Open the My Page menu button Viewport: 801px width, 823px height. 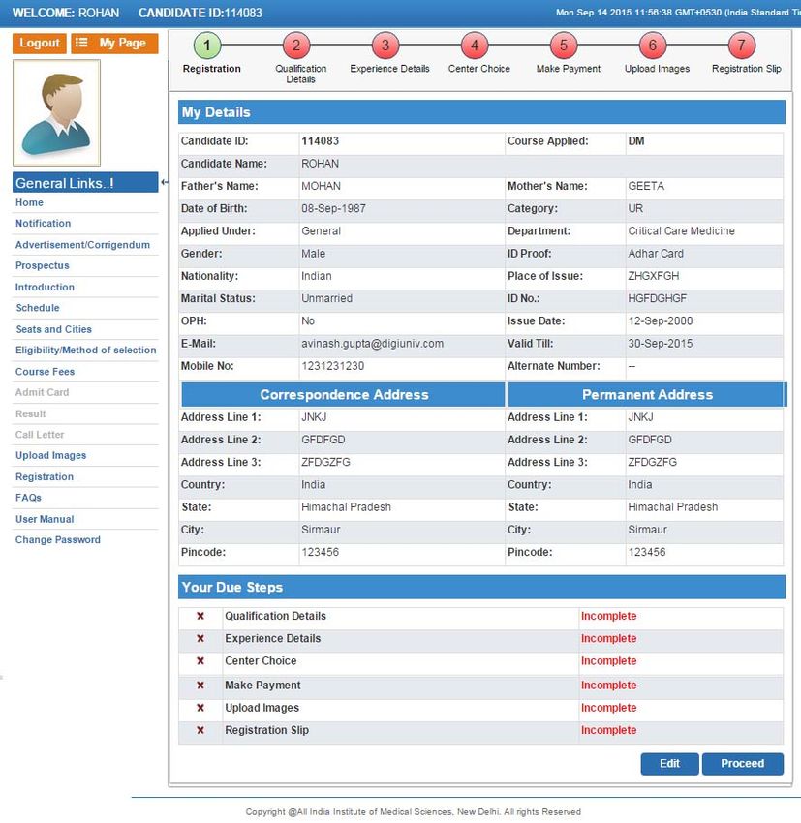click(114, 43)
